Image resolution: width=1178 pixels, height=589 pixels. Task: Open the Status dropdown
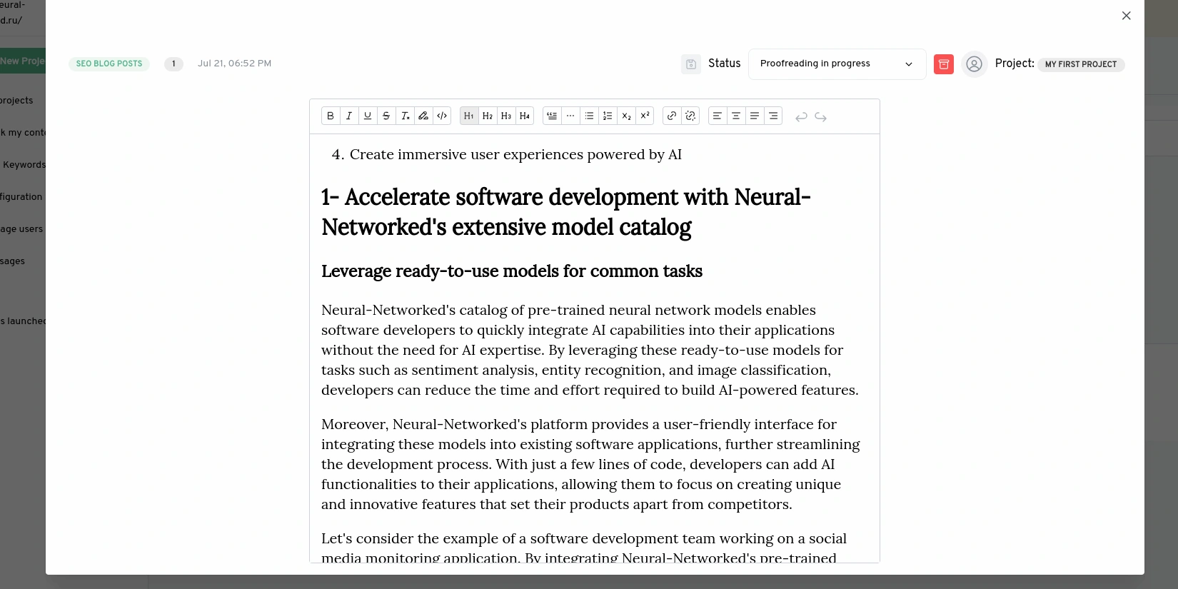point(837,64)
